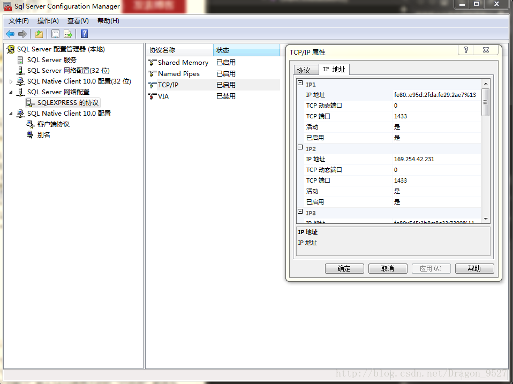The height and width of the screenshot is (384, 513).
Task: Click the IP2 TCP 动态端口 value 0
Action: pyautogui.click(x=437, y=170)
